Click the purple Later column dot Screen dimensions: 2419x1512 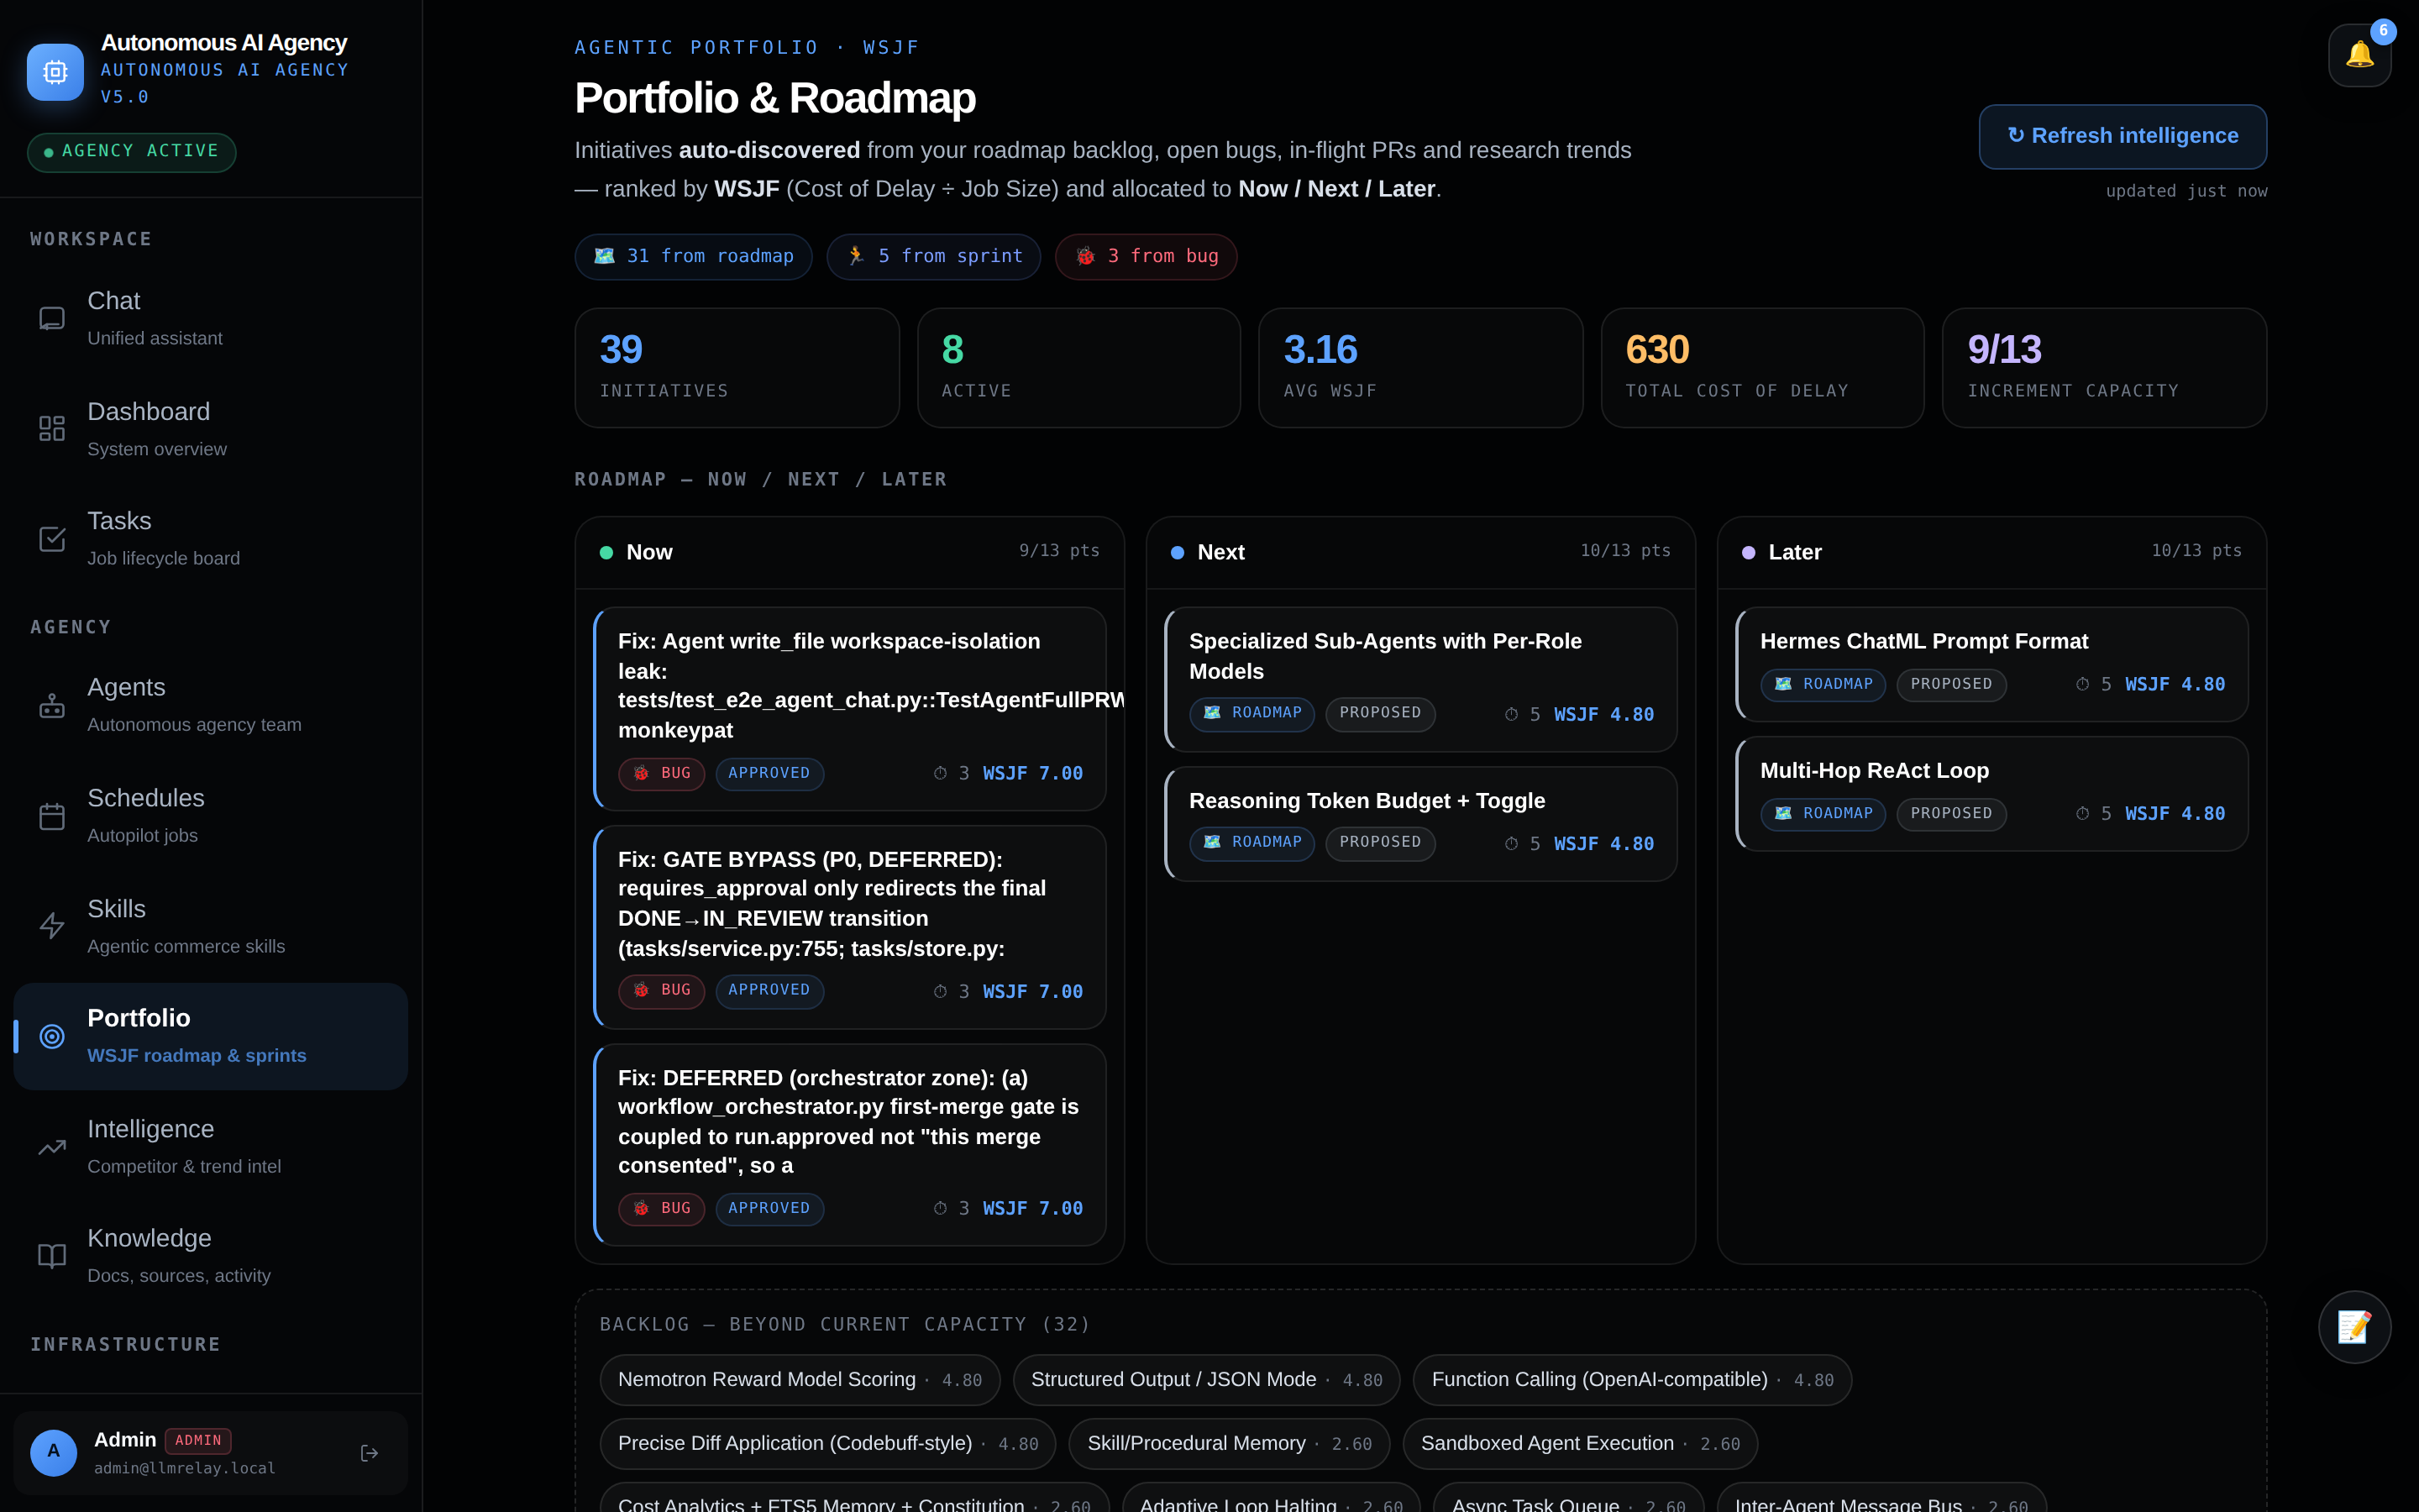pyautogui.click(x=1748, y=553)
